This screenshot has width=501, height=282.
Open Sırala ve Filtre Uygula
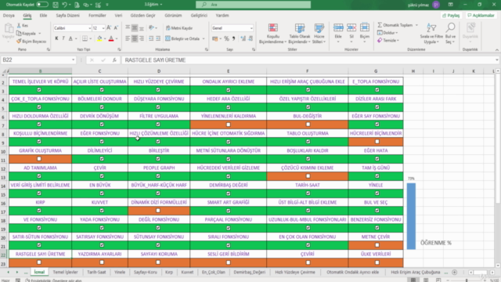(x=431, y=34)
